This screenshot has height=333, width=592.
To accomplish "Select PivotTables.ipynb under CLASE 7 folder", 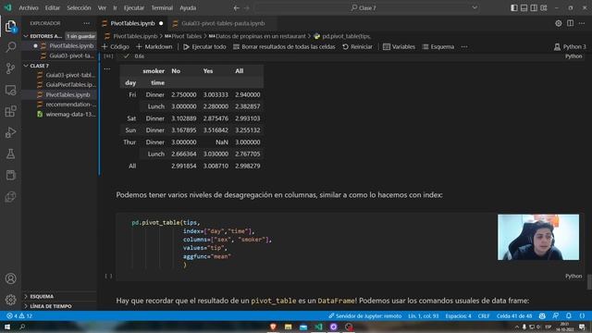I will (x=67, y=94).
